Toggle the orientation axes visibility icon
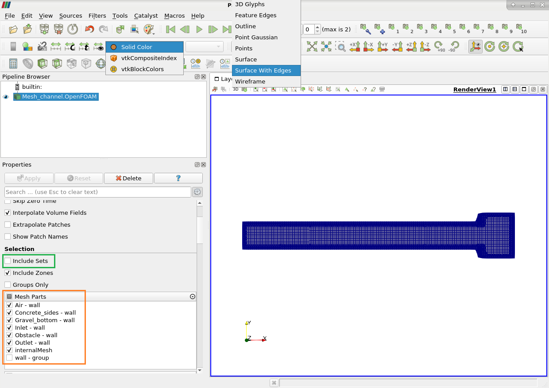The height and width of the screenshot is (388, 549). (476, 46)
